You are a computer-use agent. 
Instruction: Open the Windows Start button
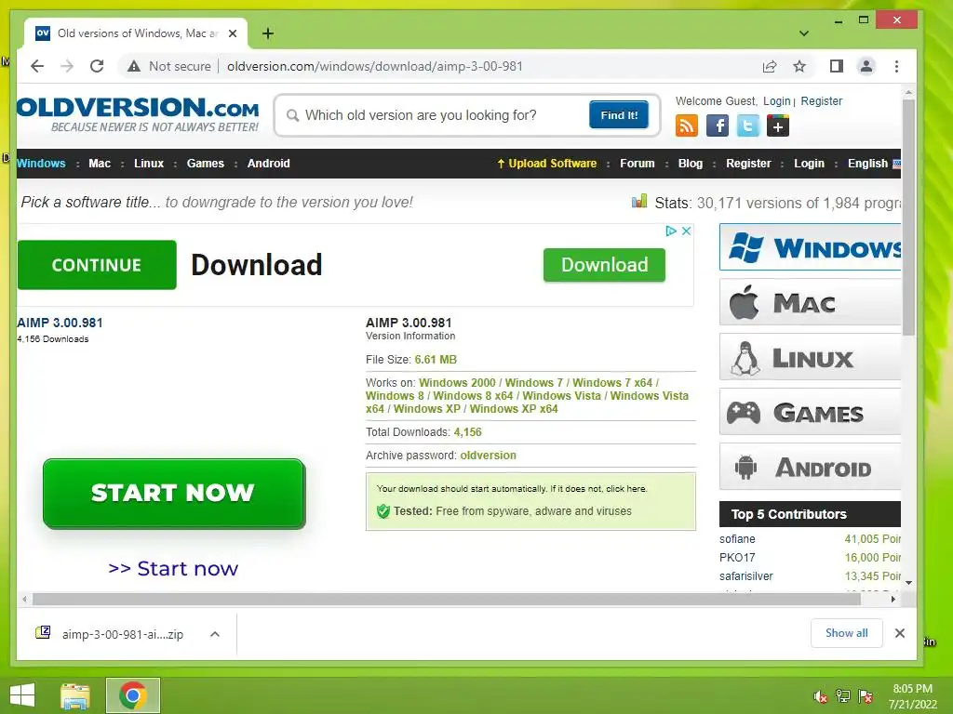pos(22,695)
